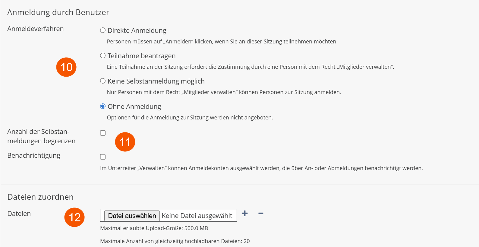Screen dimensions: 479x247
Task: Select the Ohne Anmeldung radio button
Action: (x=103, y=106)
